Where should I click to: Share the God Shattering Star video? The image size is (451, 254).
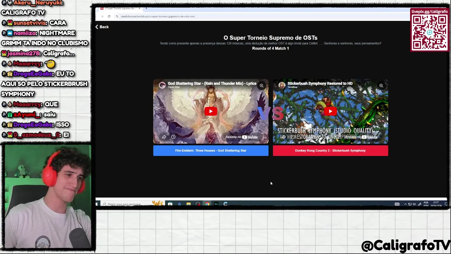pos(164,137)
